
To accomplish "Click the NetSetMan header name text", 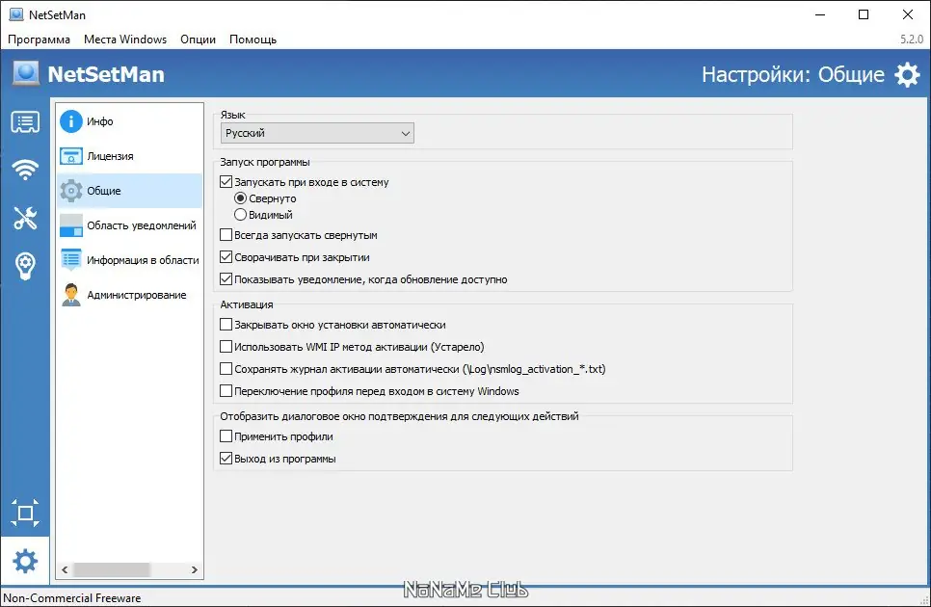I will tap(106, 74).
